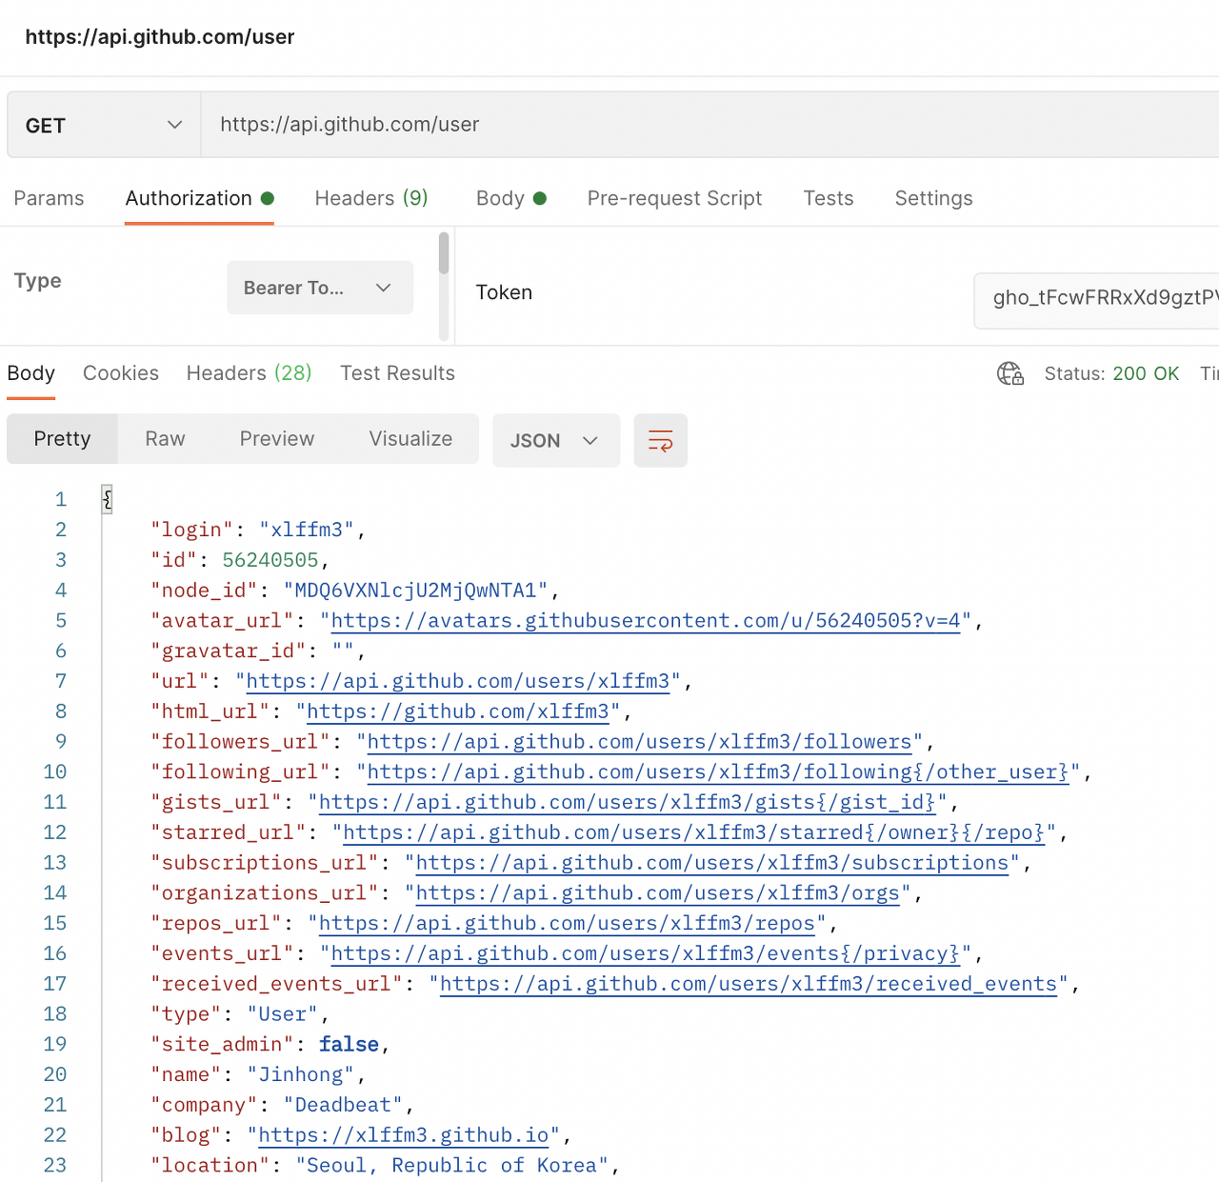Click the Status 200 OK text

coord(1111,373)
